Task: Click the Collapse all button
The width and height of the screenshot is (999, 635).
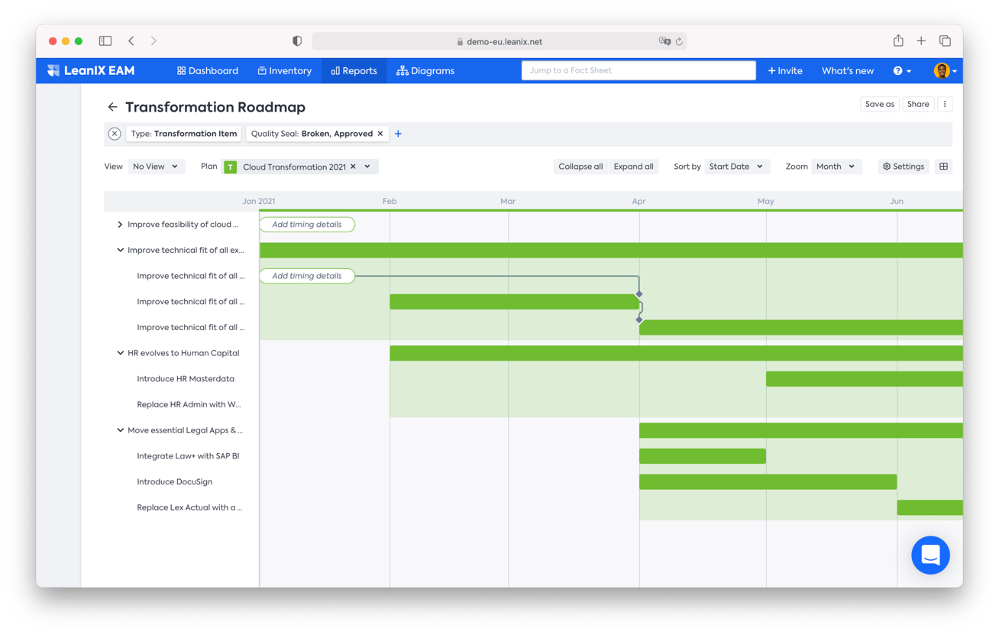Action: [x=580, y=167]
